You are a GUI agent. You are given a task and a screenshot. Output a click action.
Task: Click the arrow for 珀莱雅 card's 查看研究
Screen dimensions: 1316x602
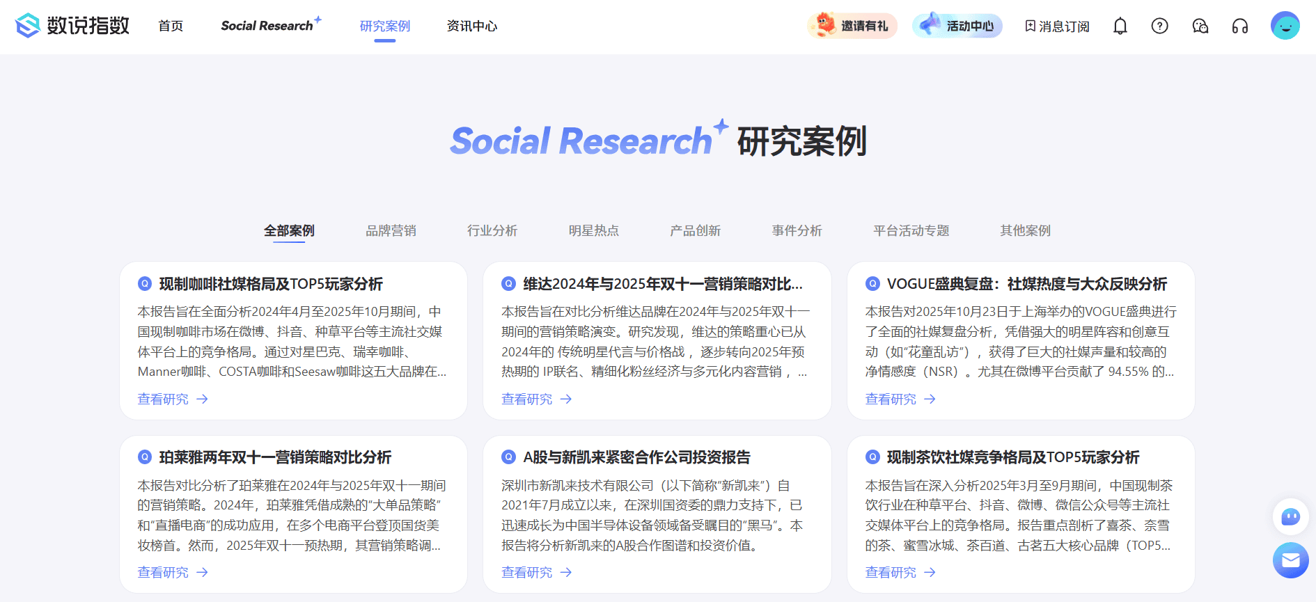click(202, 572)
